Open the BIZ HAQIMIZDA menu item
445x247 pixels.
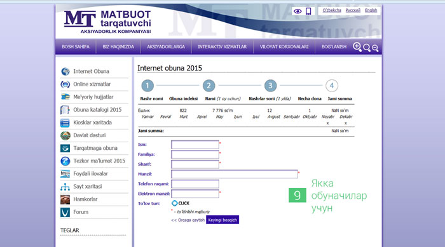click(118, 47)
